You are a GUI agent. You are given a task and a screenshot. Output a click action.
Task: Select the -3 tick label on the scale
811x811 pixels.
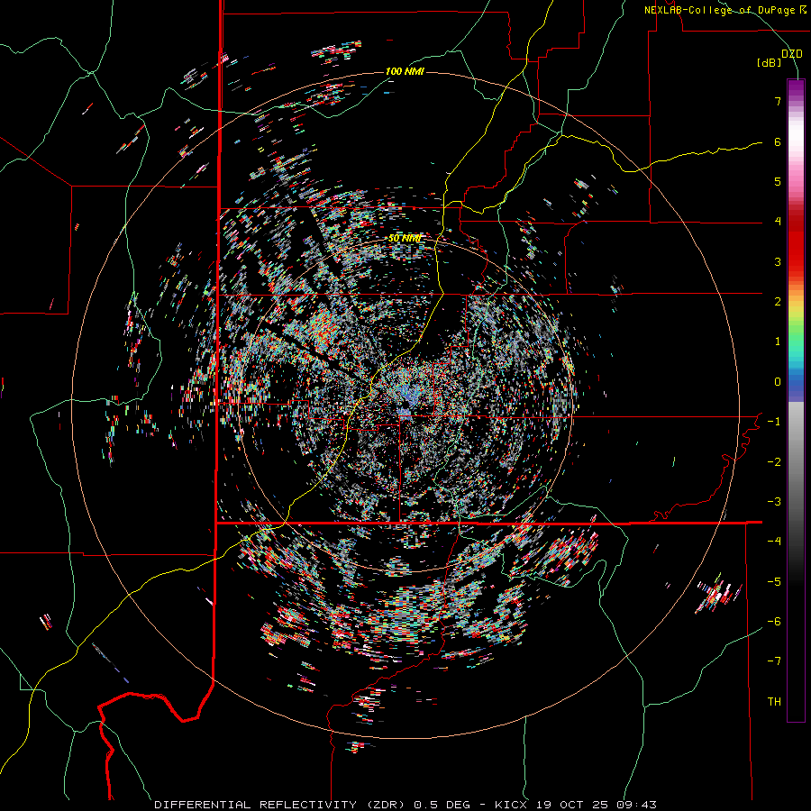pos(774,502)
